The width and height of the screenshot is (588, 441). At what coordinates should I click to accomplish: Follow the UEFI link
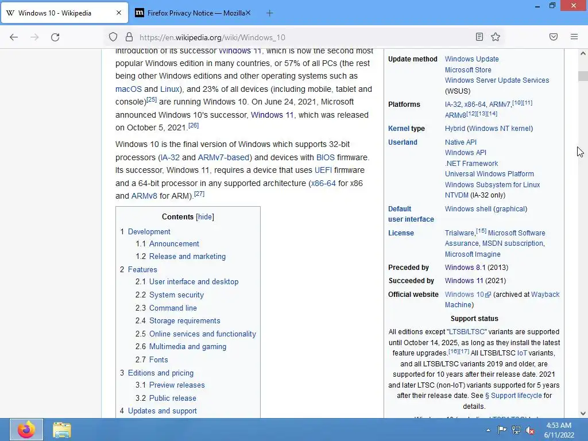pyautogui.click(x=323, y=170)
